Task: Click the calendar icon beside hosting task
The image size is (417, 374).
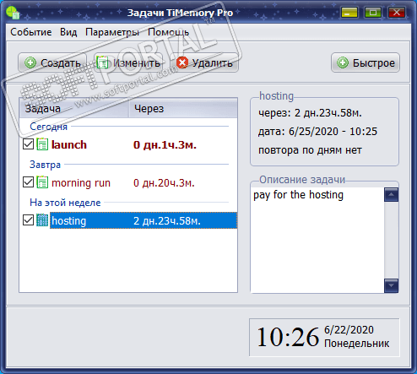Action: 42,220
